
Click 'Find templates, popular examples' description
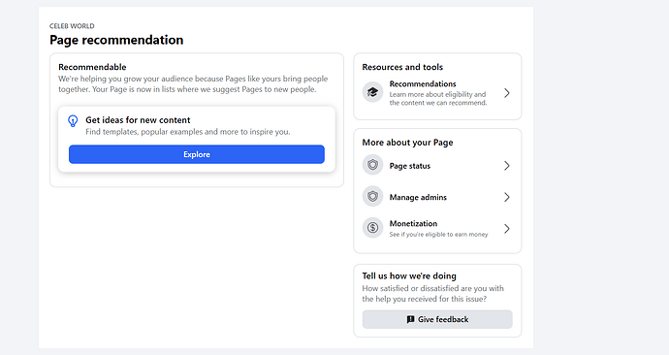pyautogui.click(x=188, y=132)
